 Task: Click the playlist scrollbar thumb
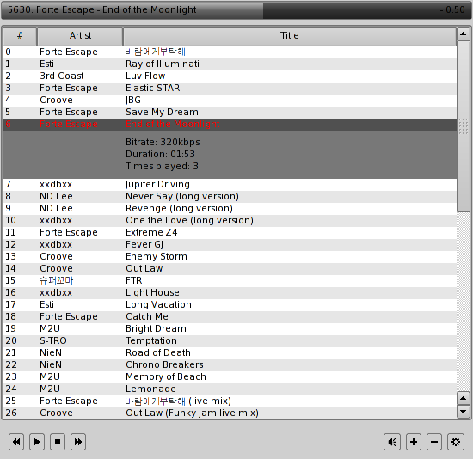point(464,126)
